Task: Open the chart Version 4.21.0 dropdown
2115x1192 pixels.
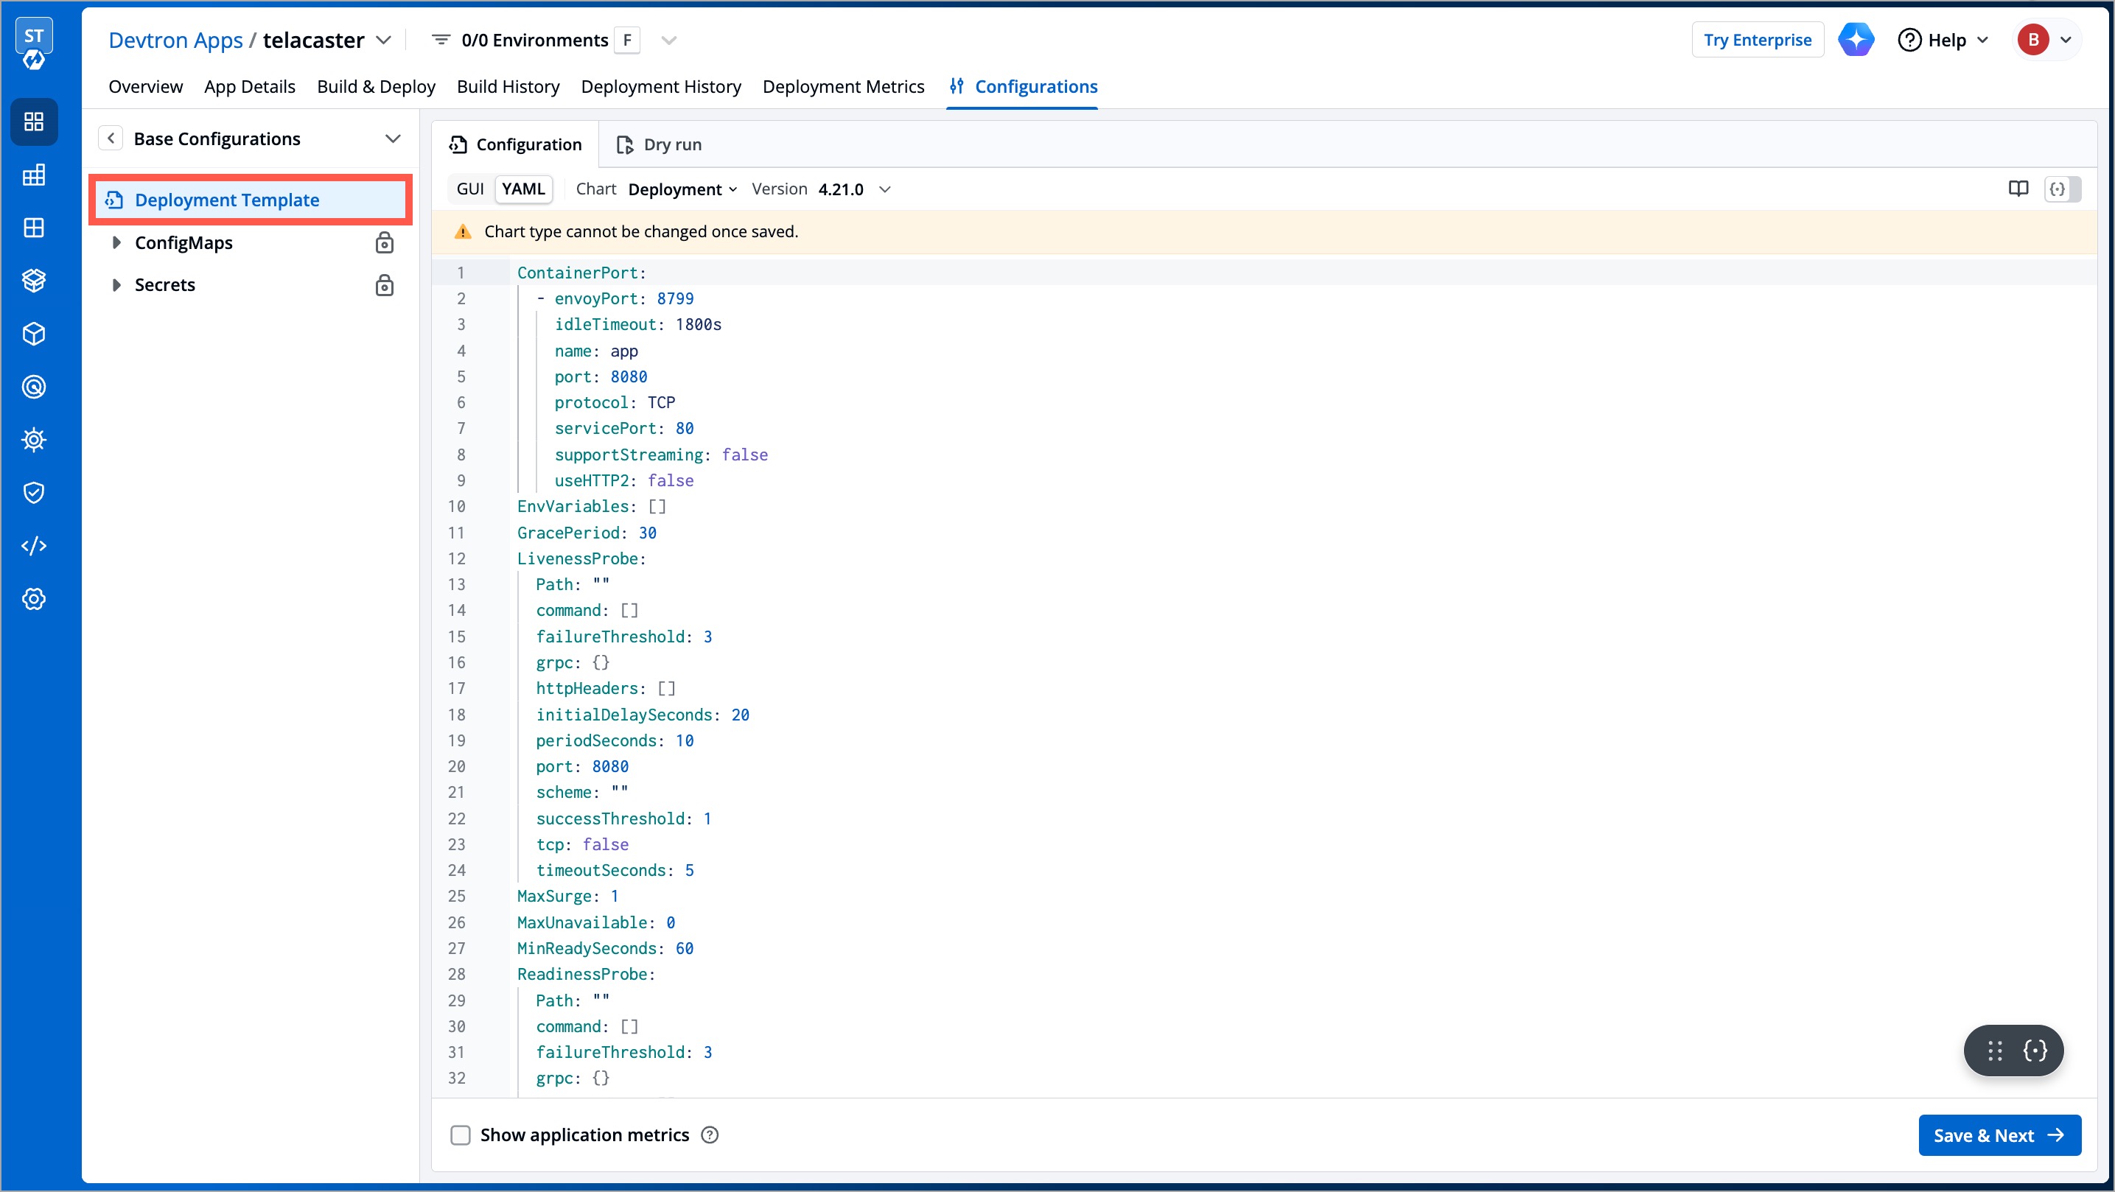Action: pos(850,189)
